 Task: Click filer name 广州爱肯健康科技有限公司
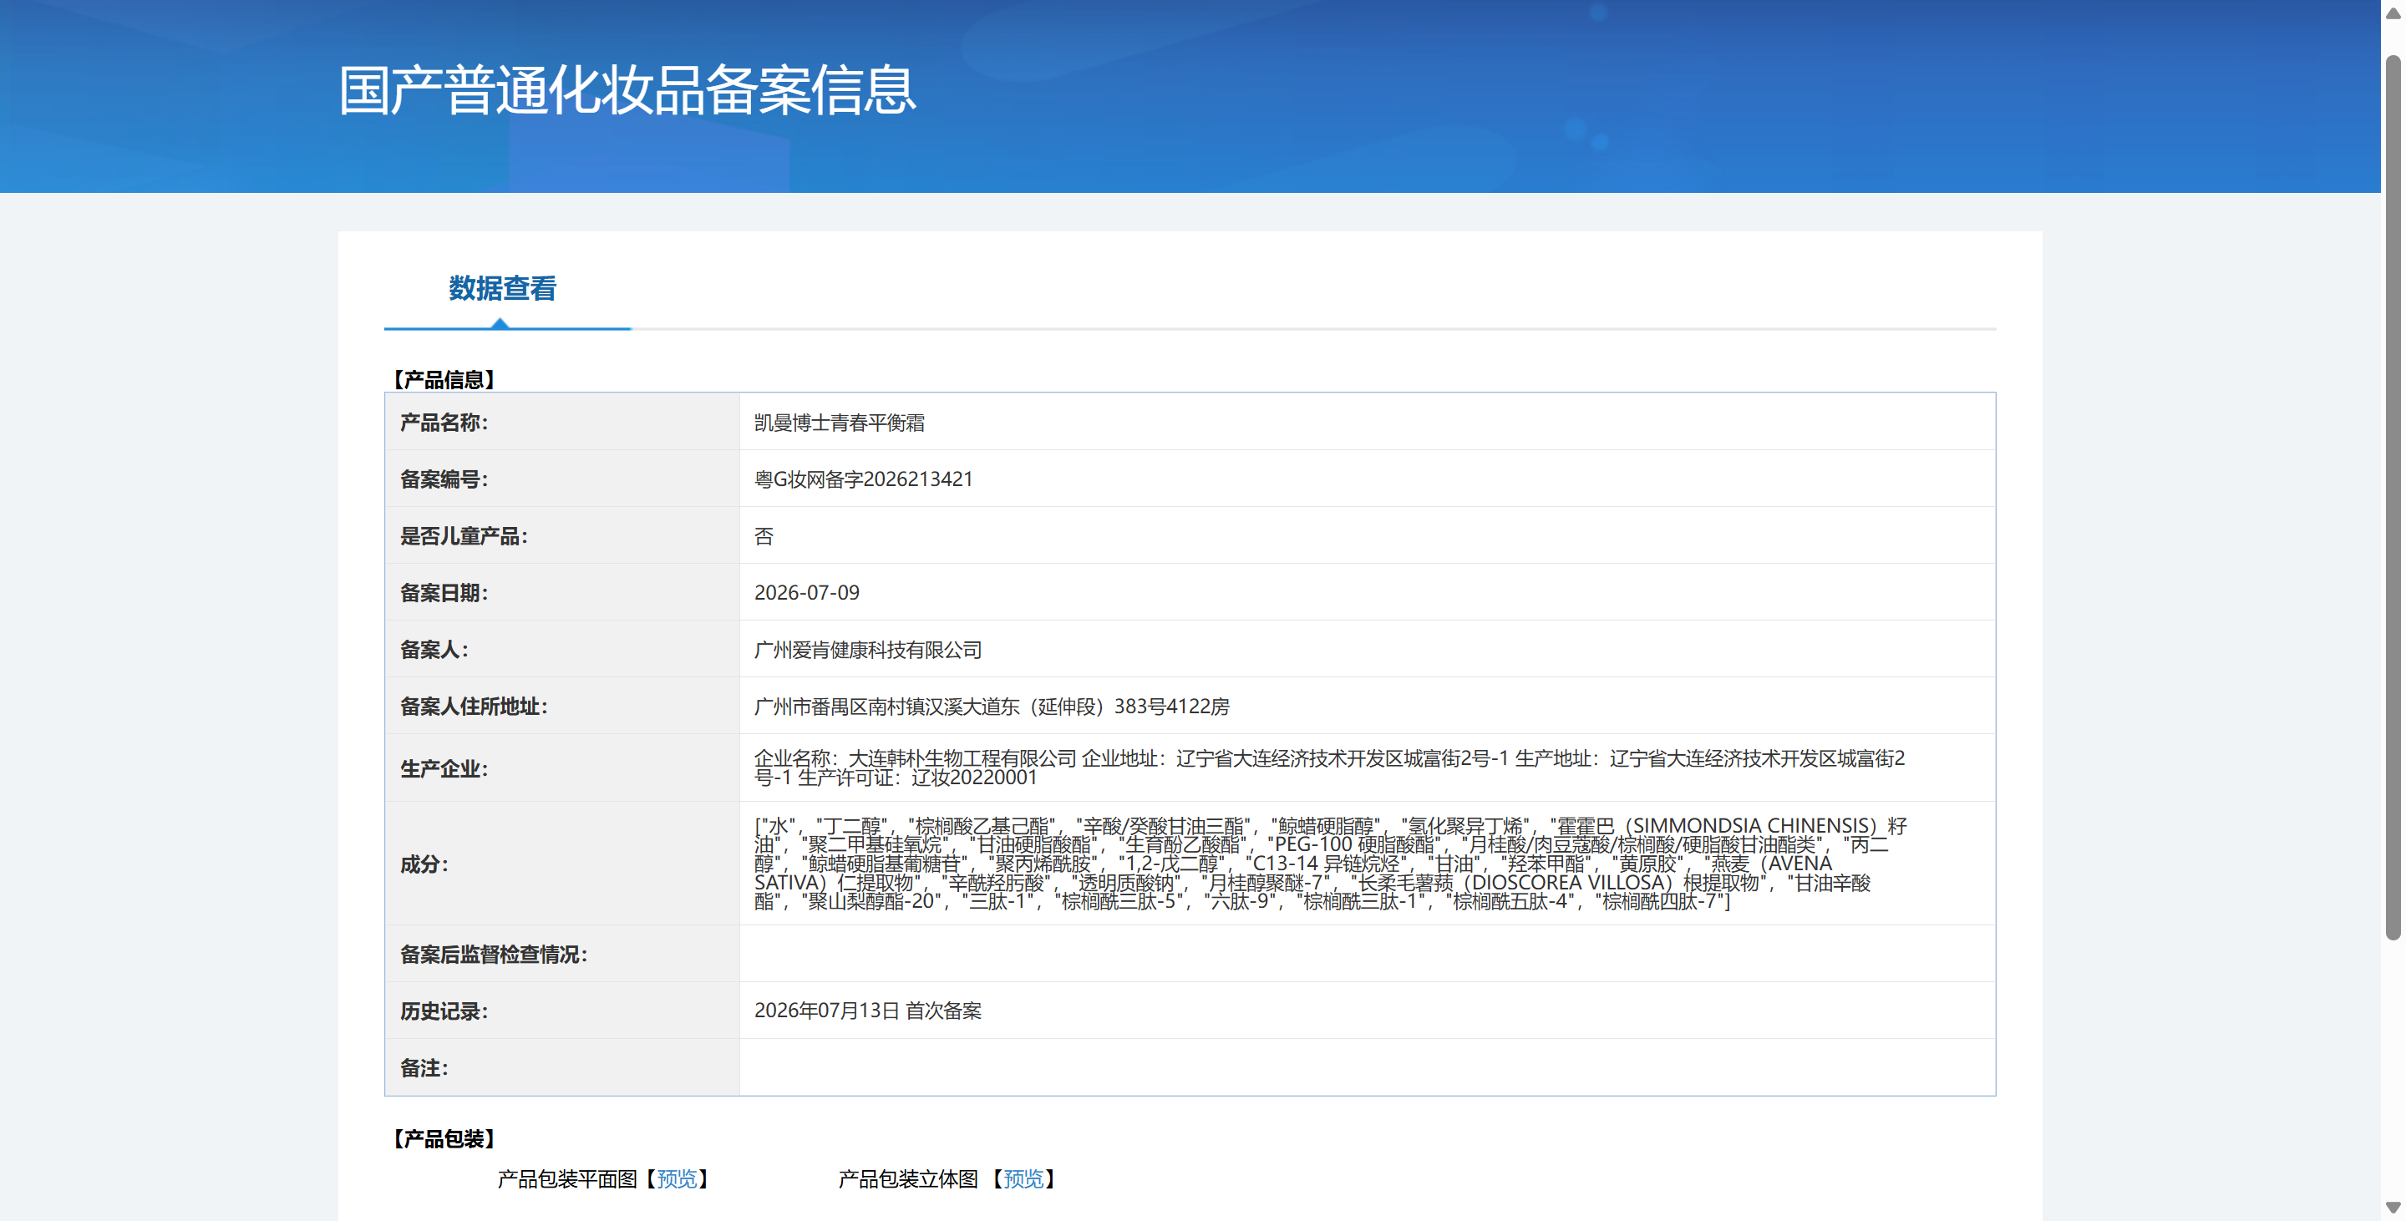(868, 650)
